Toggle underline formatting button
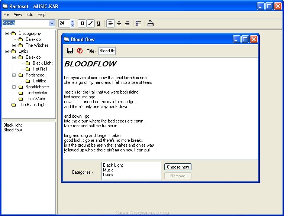 click(x=99, y=23)
